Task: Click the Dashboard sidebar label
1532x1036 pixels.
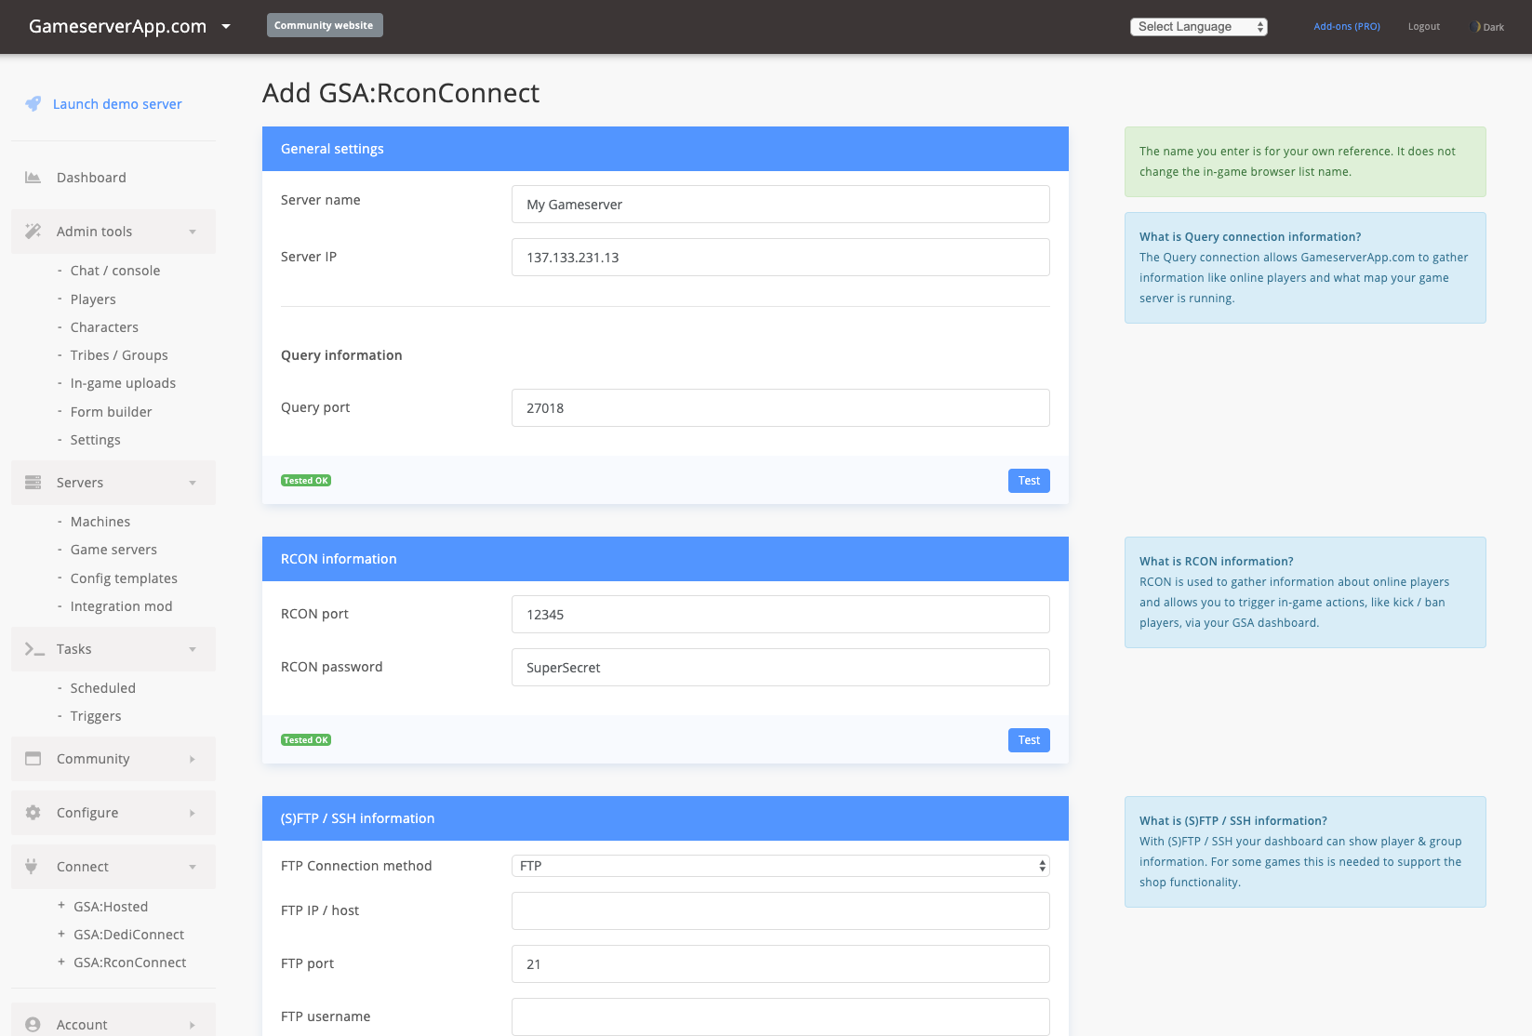Action: point(91,178)
